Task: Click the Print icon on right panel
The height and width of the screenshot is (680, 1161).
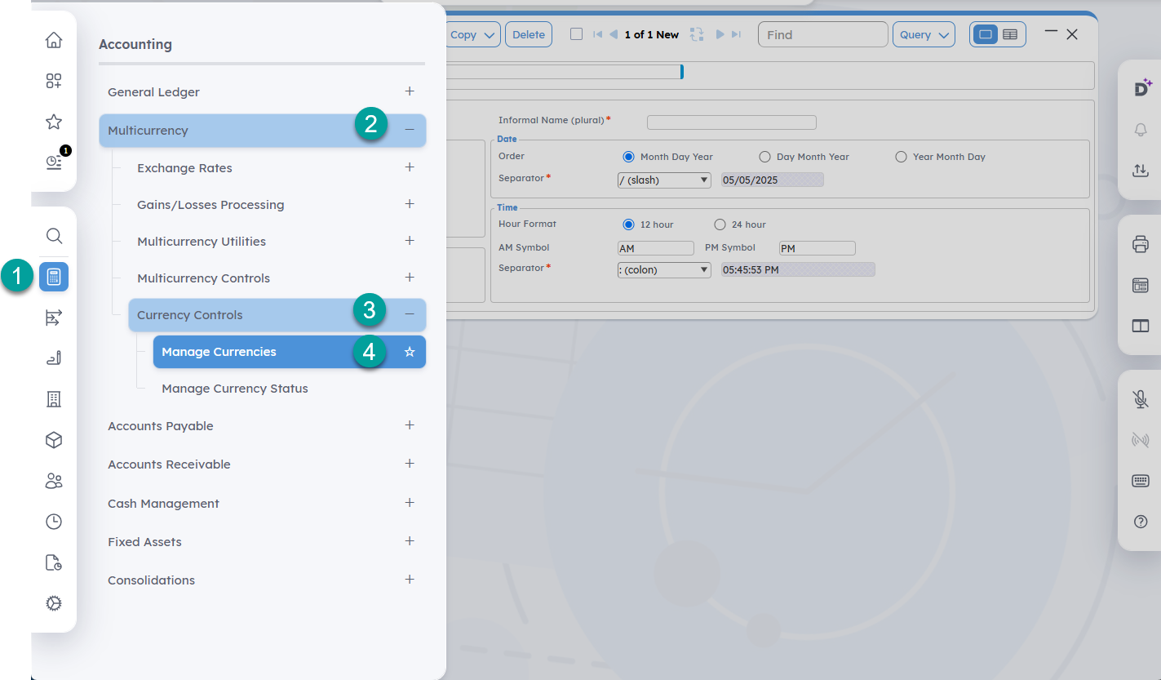Action: click(x=1141, y=244)
